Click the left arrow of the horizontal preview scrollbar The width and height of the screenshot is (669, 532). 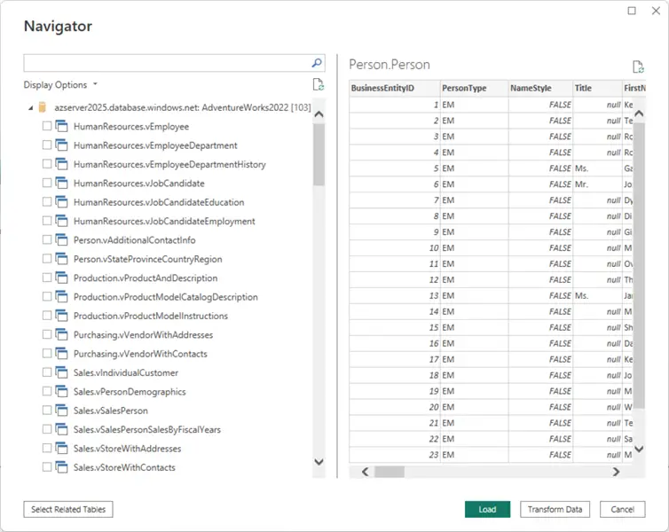pos(365,472)
